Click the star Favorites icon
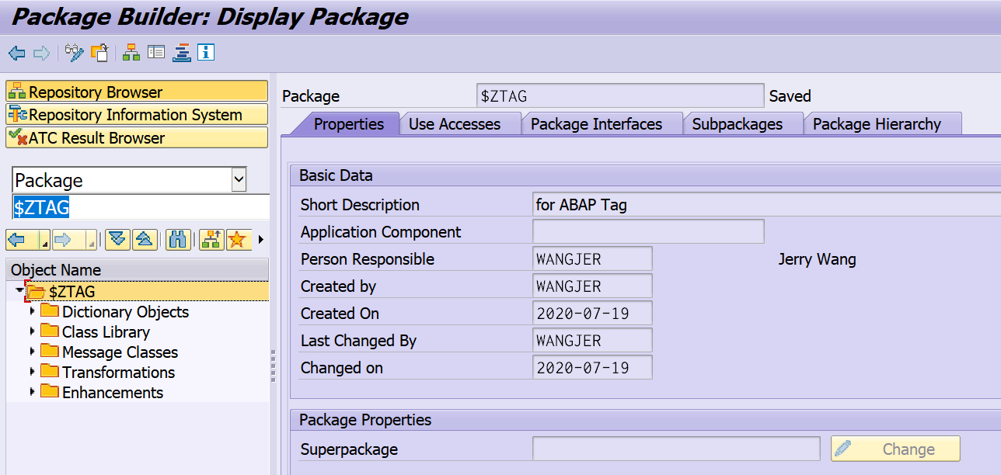The width and height of the screenshot is (1001, 475). tap(238, 240)
